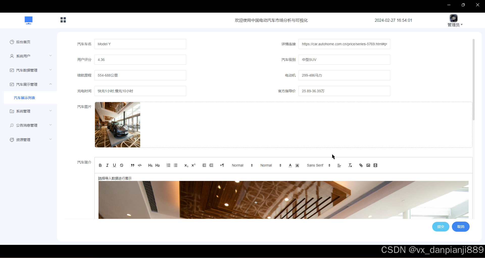
Task: Insert a video into editor
Action: pyautogui.click(x=375, y=165)
